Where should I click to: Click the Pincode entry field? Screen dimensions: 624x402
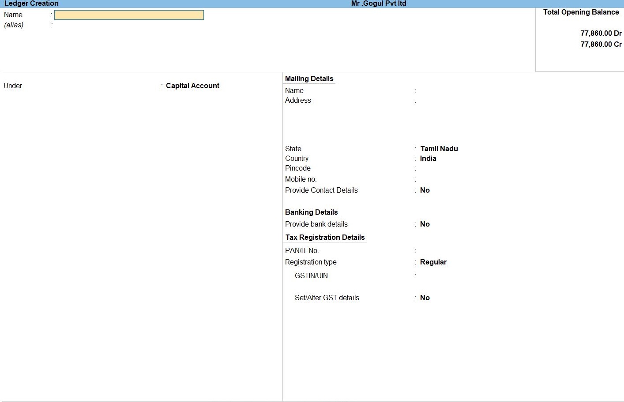463,168
